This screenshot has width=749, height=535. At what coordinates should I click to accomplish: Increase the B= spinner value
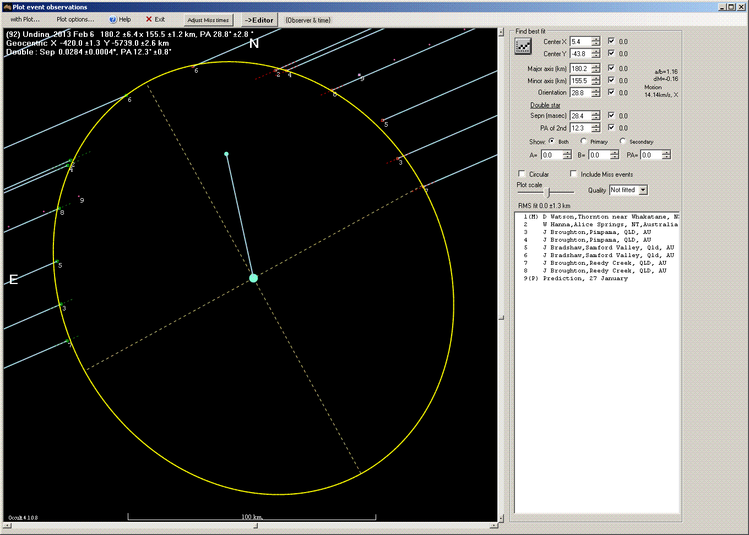pyautogui.click(x=615, y=153)
